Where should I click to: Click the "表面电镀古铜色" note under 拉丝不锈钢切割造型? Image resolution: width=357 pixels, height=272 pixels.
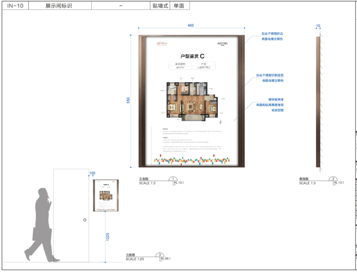click(x=273, y=81)
